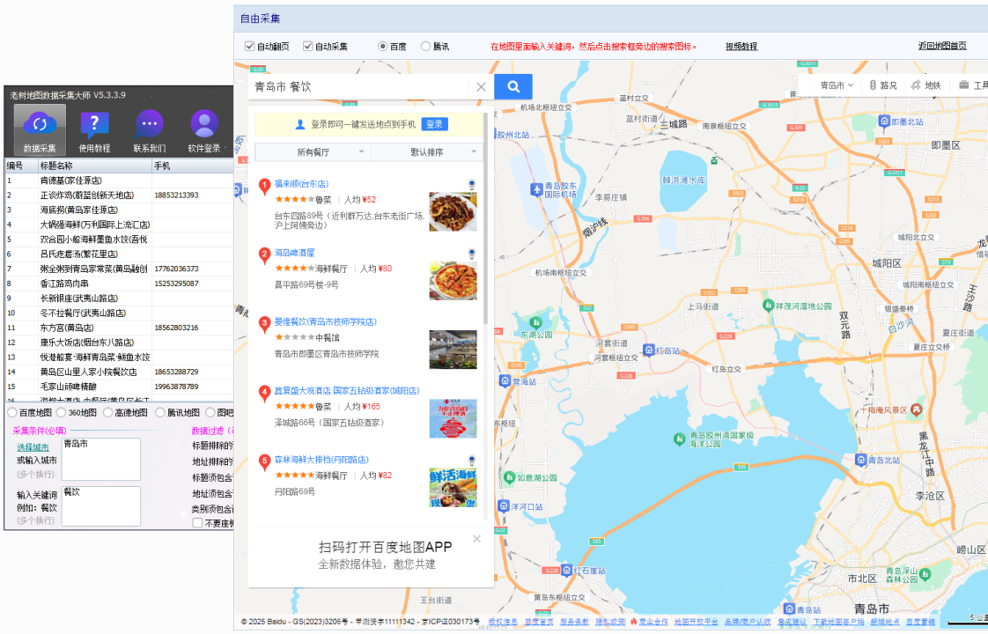Click phone number 19963878789
This screenshot has width=988, height=634.
176,387
